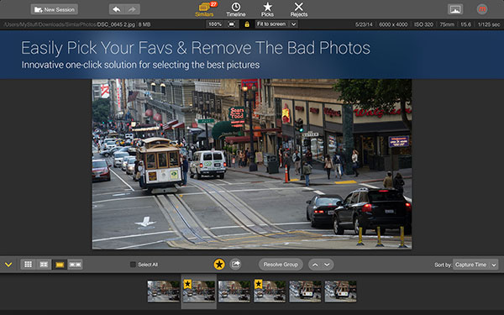Mark photo as pick with yellow star button
The image size is (504, 315).
click(x=219, y=265)
